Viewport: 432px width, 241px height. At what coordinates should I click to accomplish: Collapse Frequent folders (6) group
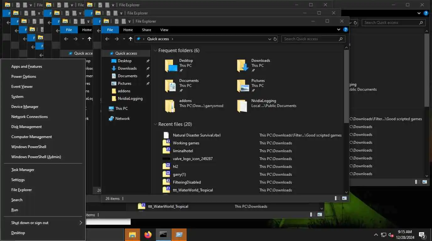pos(155,51)
